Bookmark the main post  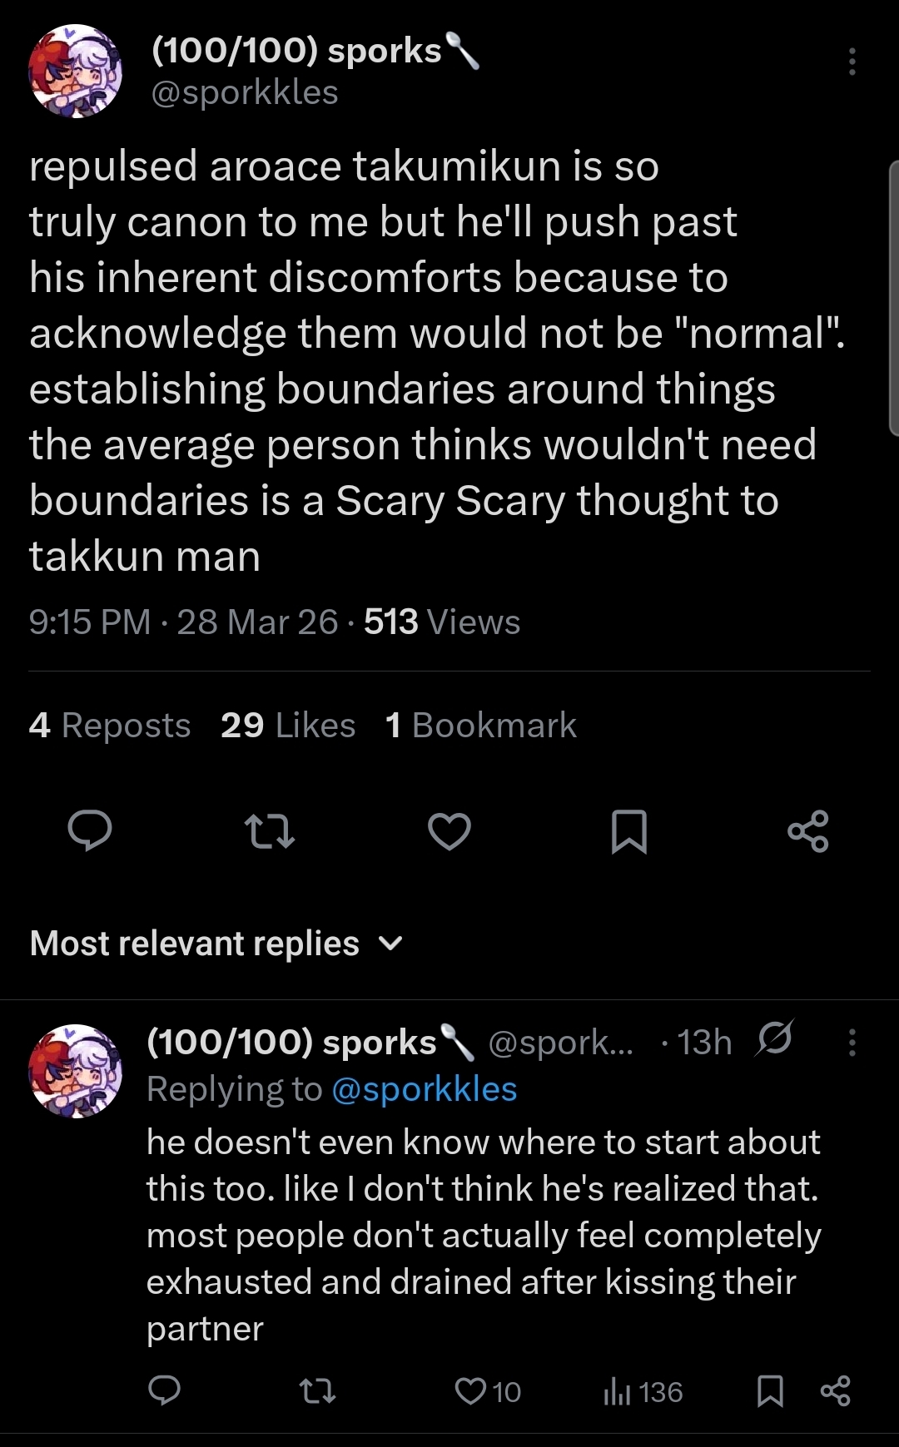coord(629,831)
